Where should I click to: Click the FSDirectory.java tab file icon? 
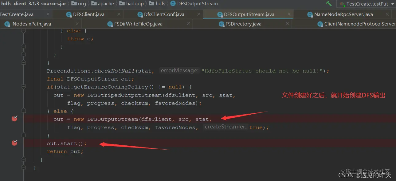(x=221, y=24)
